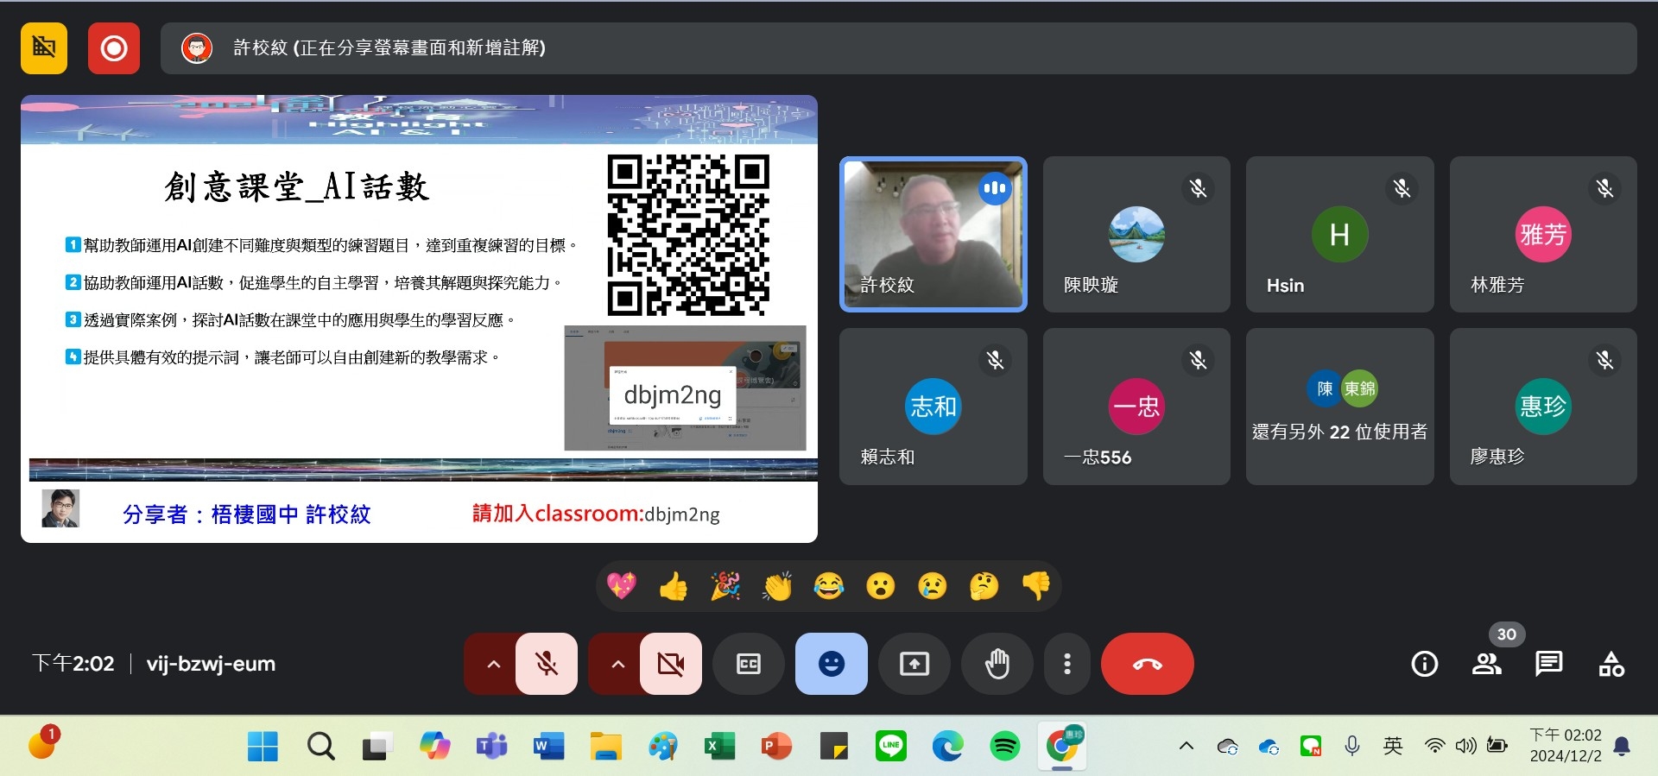This screenshot has height=776, width=1658.
Task: Open the chat messages panel
Action: (x=1548, y=664)
